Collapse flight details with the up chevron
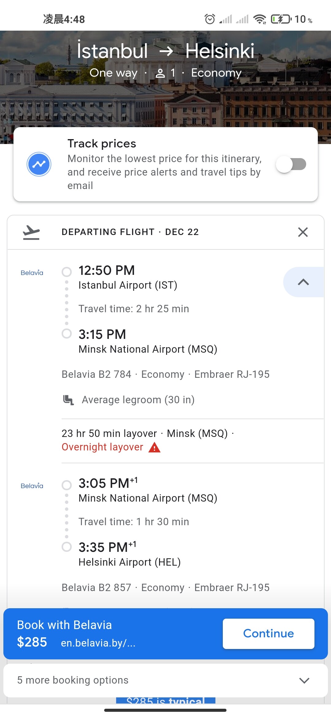Image resolution: width=331 pixels, height=717 pixels. point(303,282)
